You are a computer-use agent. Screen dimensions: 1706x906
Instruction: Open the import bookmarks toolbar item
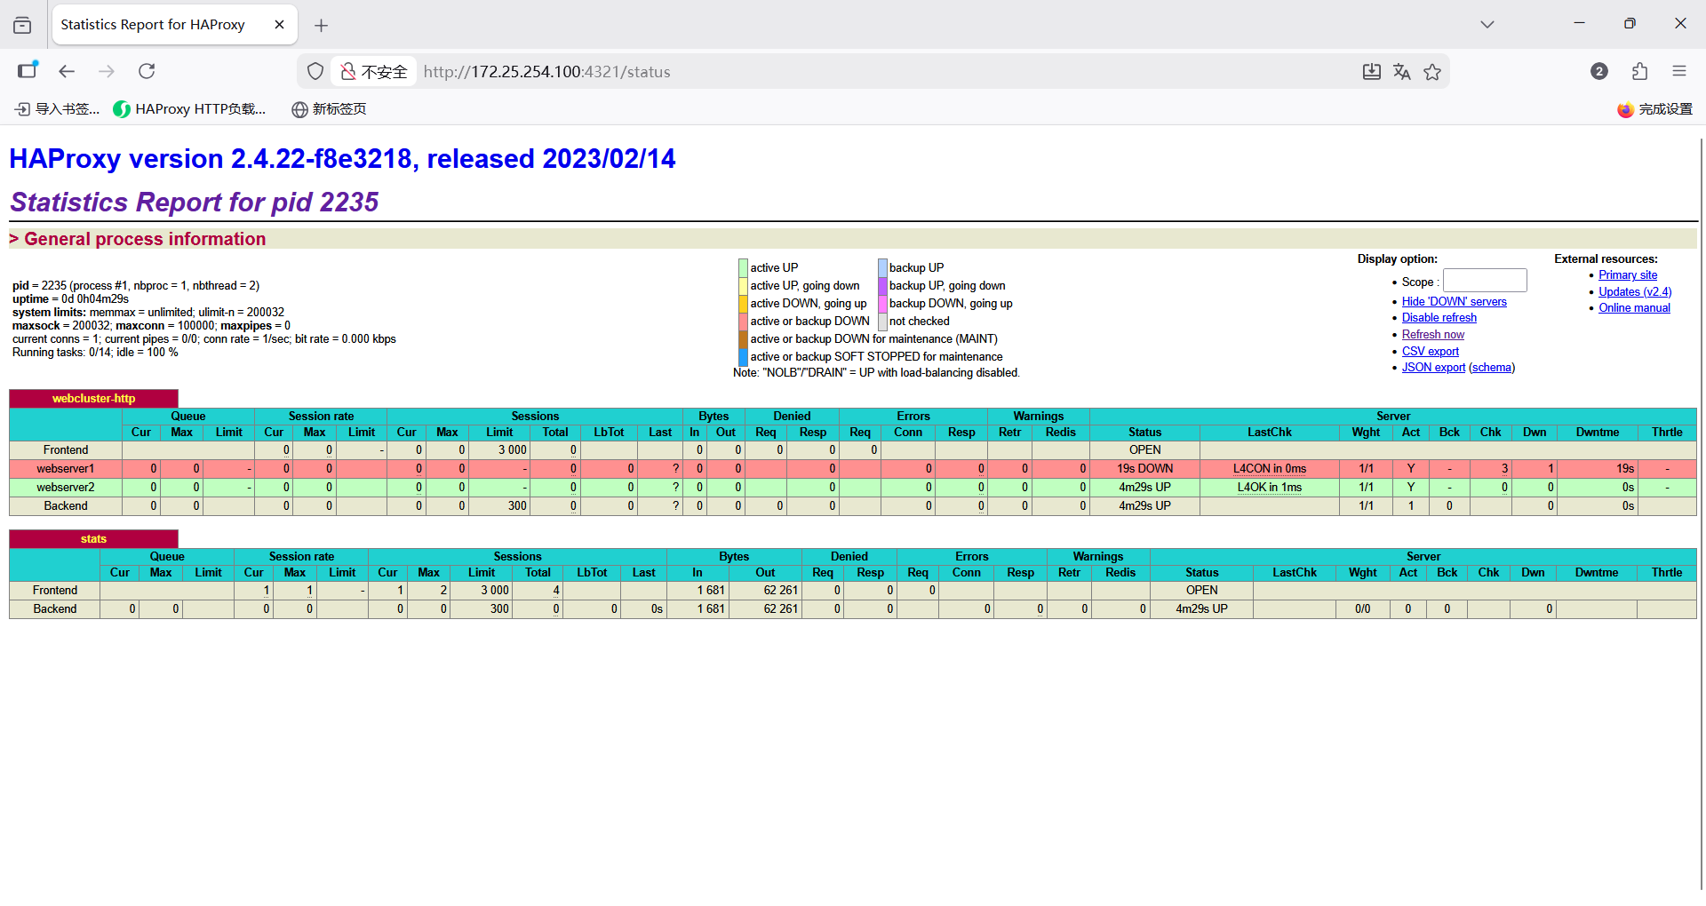[57, 109]
